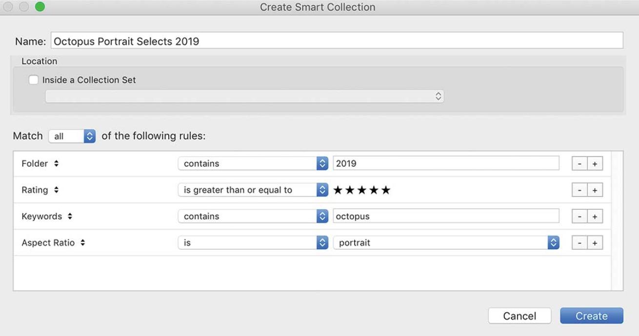Open the Aspect Ratio criteria selector

(53, 243)
